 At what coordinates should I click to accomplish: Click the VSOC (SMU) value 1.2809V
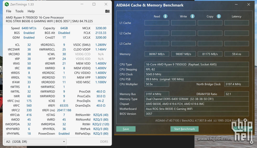click(x=101, y=45)
